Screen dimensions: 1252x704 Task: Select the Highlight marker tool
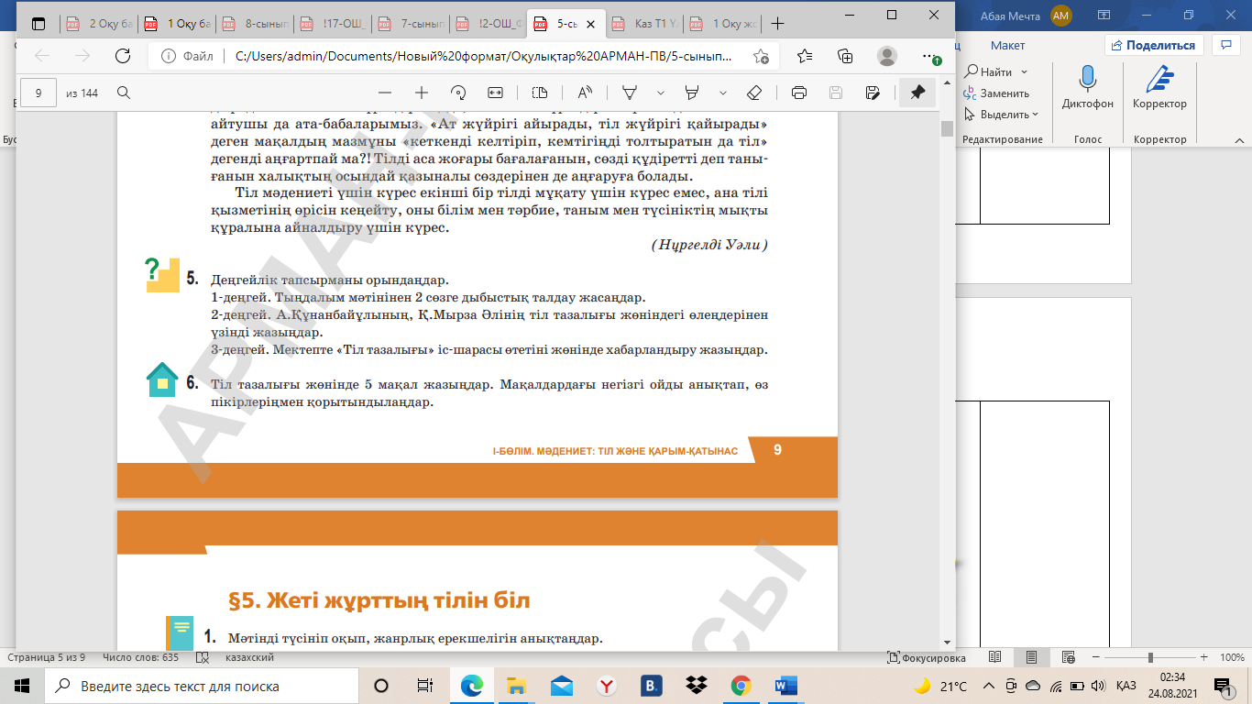tap(692, 93)
